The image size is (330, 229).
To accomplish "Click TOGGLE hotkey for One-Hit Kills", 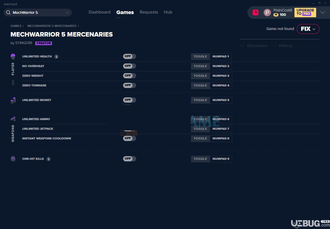I will coord(200,159).
